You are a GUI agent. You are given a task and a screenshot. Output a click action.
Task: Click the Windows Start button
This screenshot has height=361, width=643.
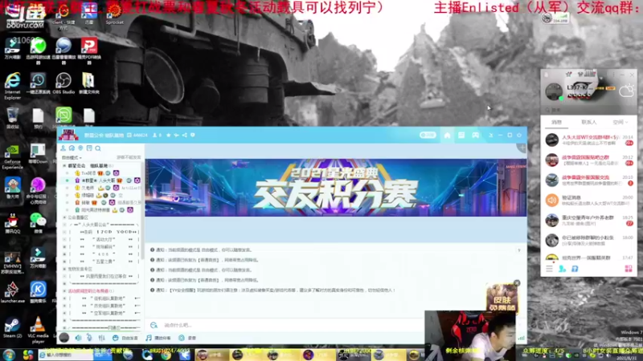pyautogui.click(x=9, y=355)
